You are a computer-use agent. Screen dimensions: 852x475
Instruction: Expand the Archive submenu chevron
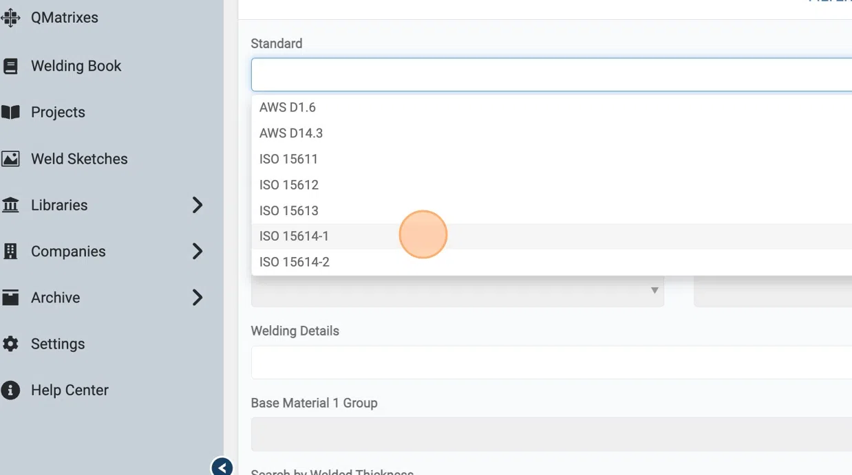[x=198, y=298]
